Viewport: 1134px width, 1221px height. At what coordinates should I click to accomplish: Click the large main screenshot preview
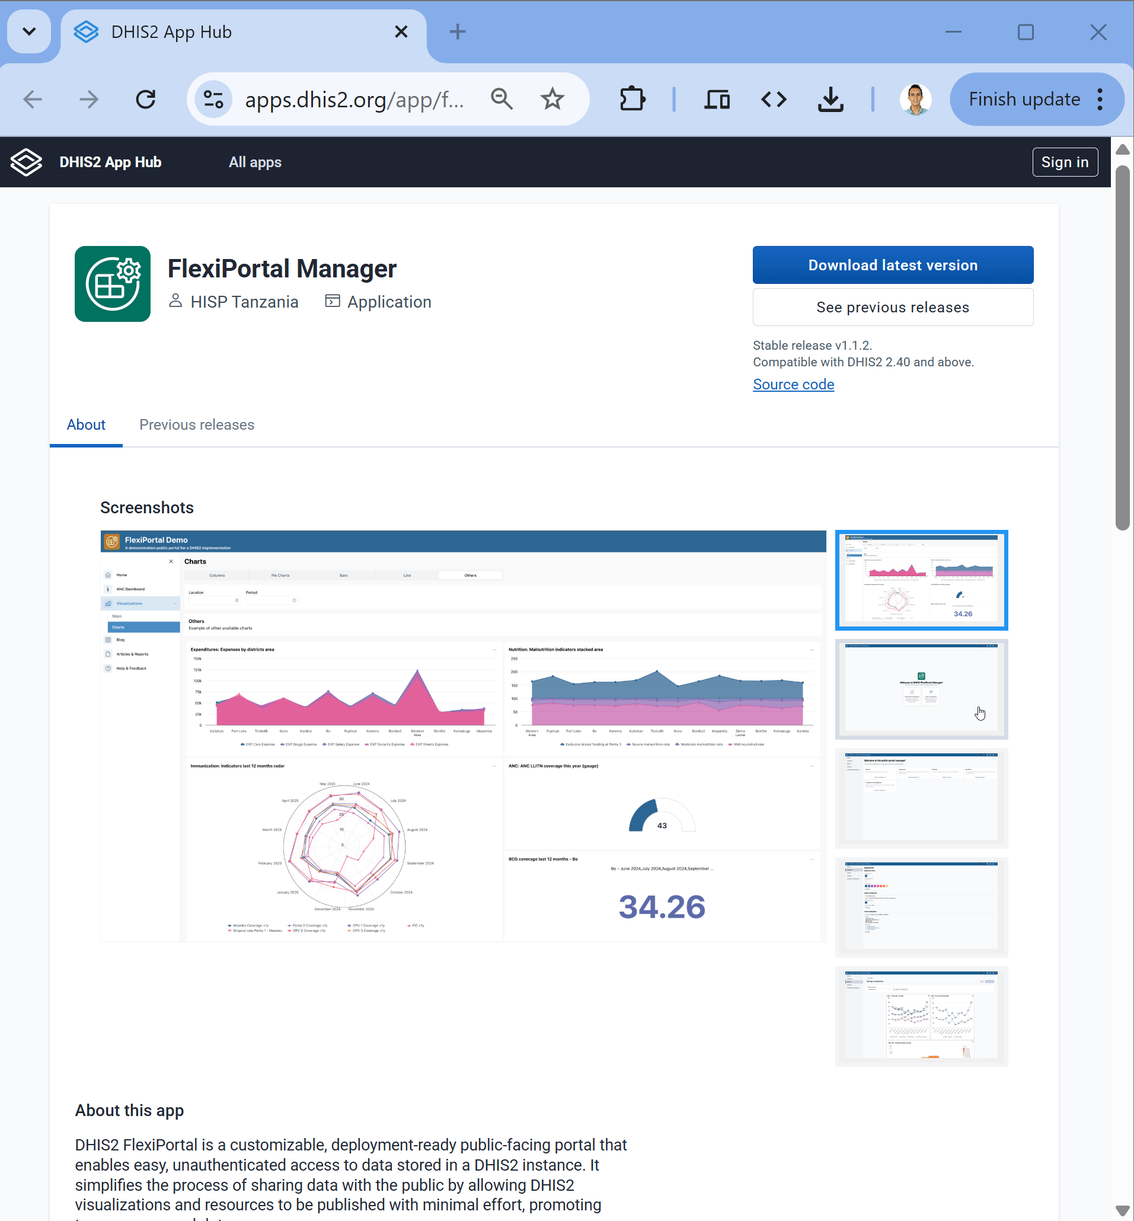point(464,736)
